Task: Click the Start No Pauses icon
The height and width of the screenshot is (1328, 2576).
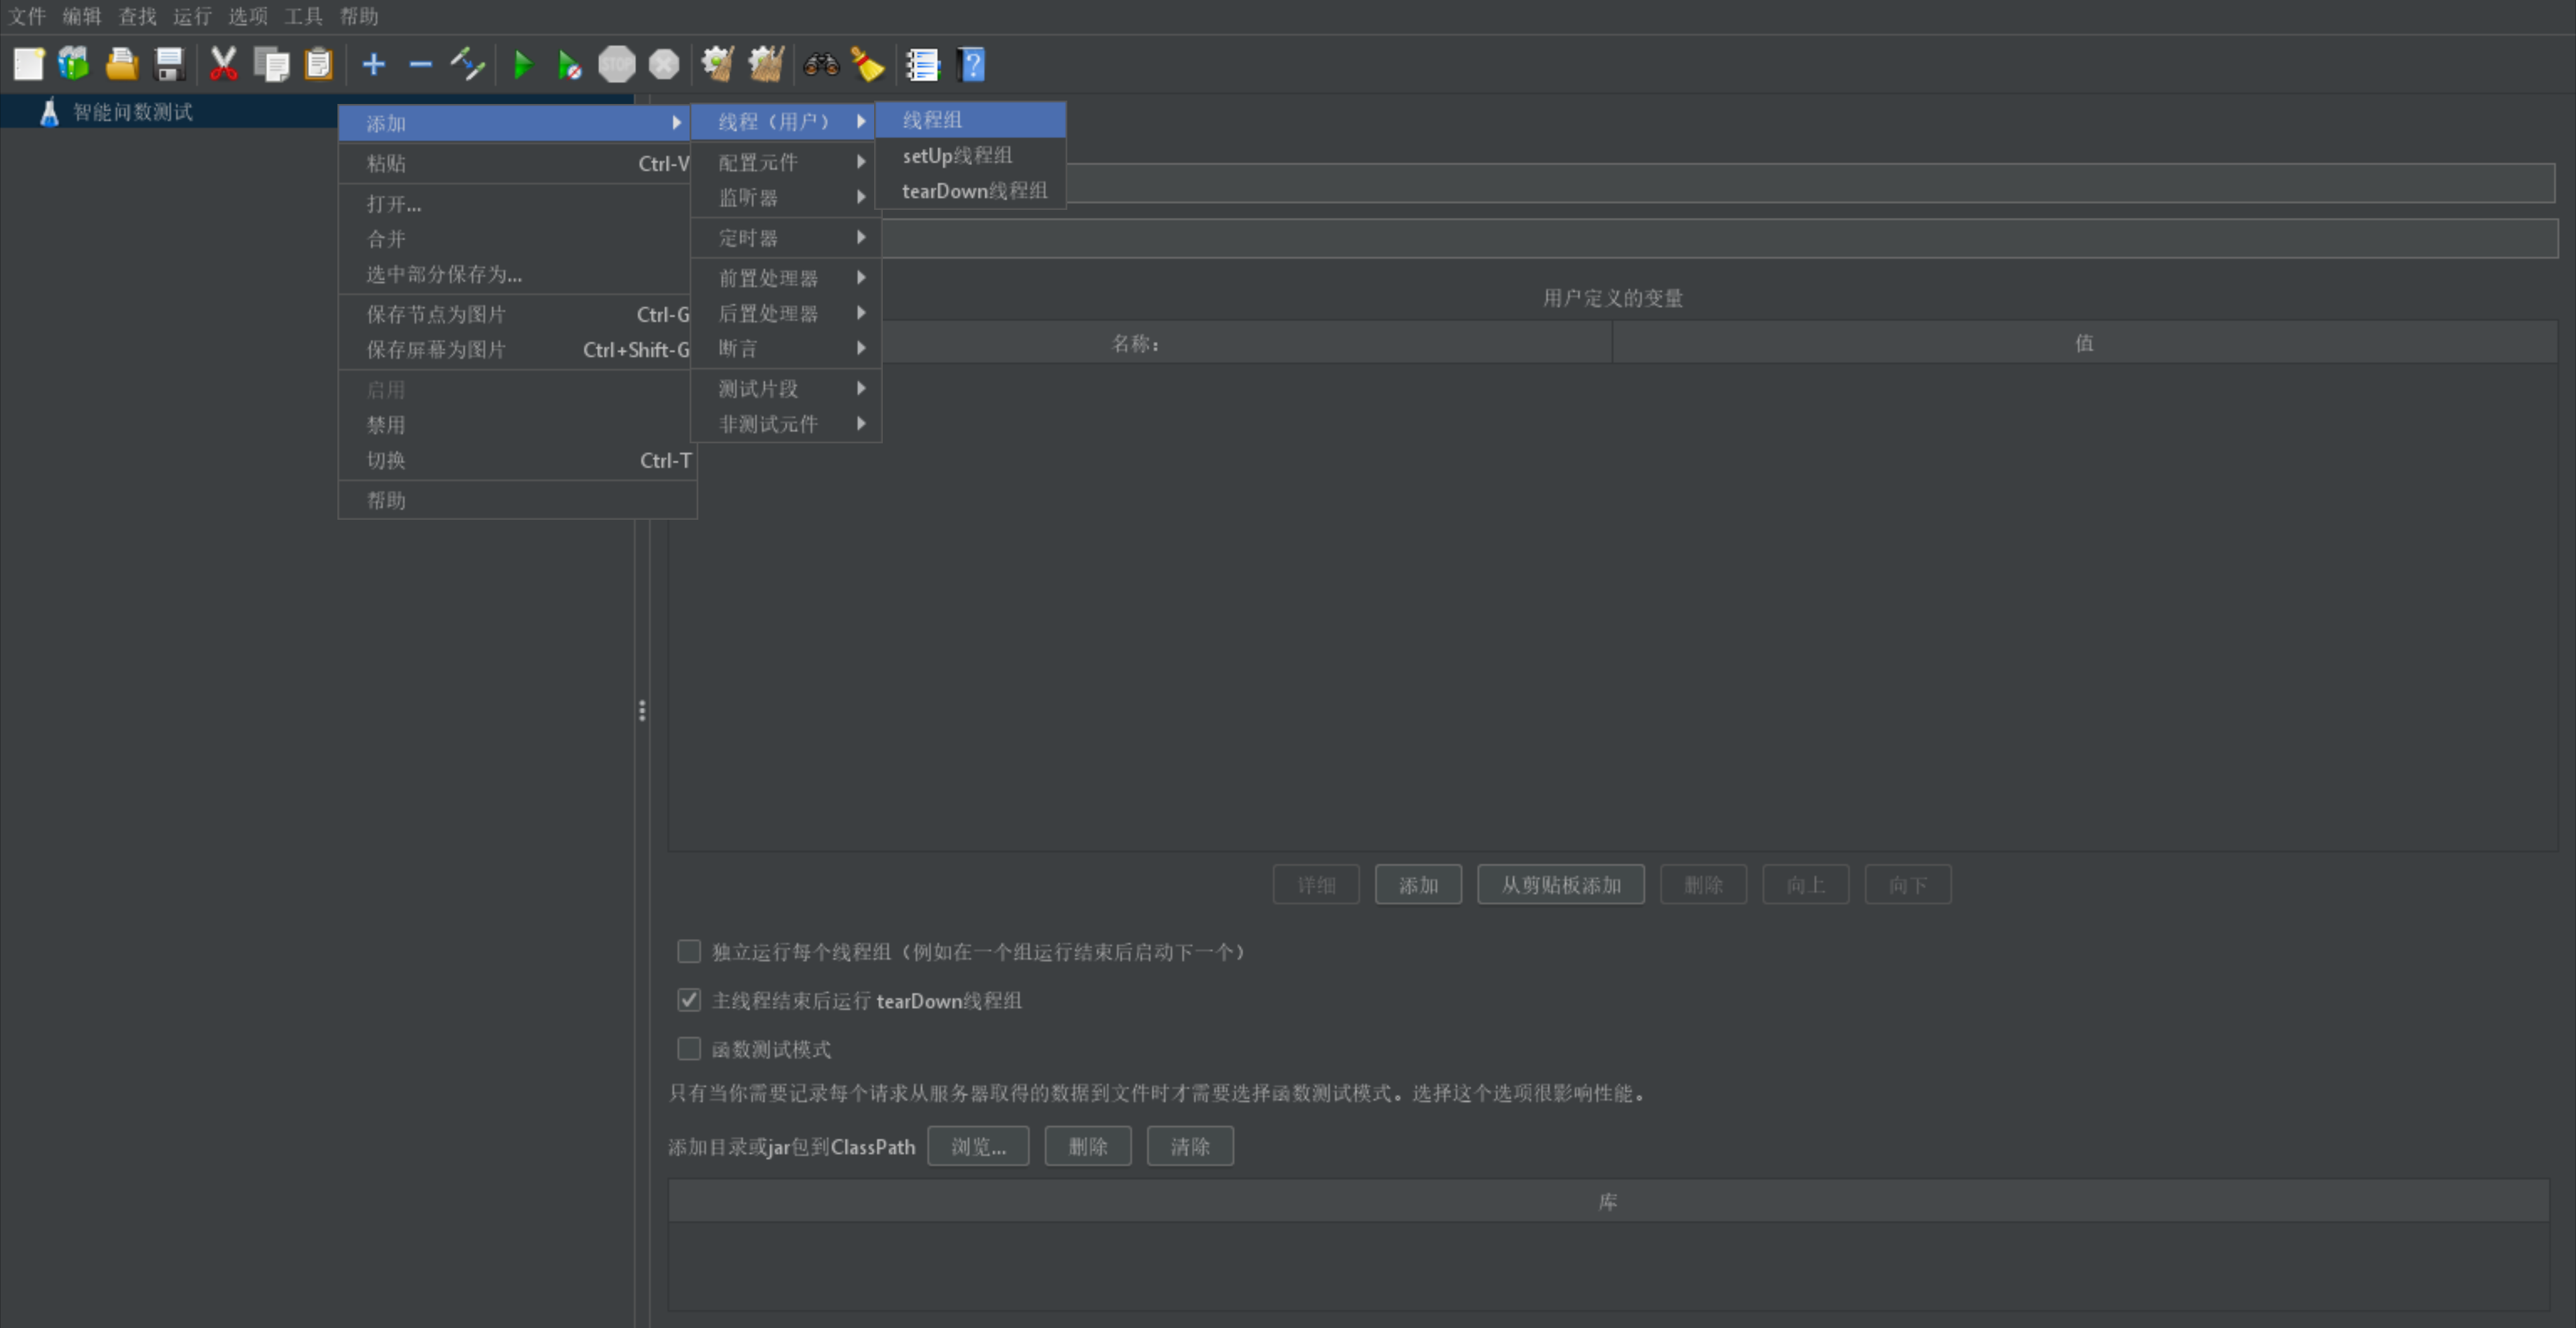Action: click(x=569, y=65)
